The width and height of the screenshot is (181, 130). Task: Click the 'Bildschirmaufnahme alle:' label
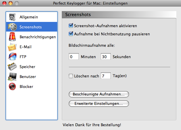pos(92,45)
